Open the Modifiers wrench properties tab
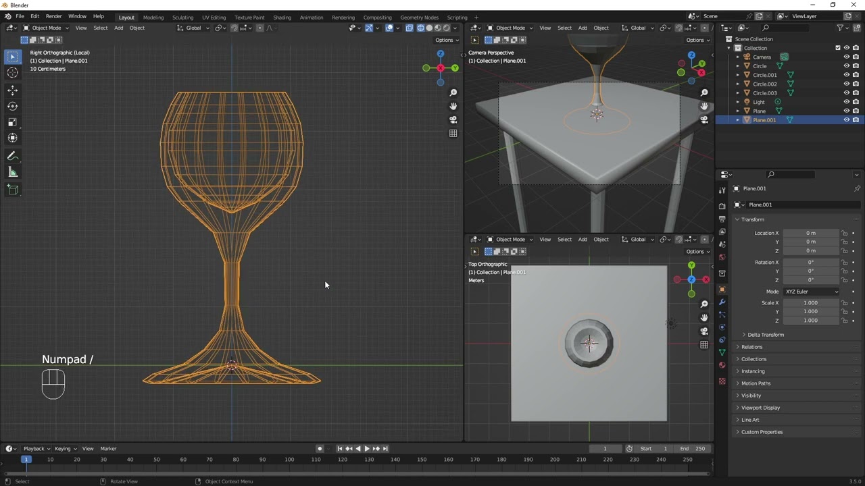 [x=722, y=302]
